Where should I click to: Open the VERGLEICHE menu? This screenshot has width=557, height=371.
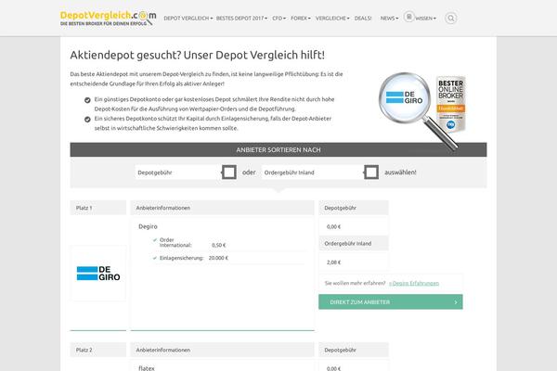[x=332, y=19]
